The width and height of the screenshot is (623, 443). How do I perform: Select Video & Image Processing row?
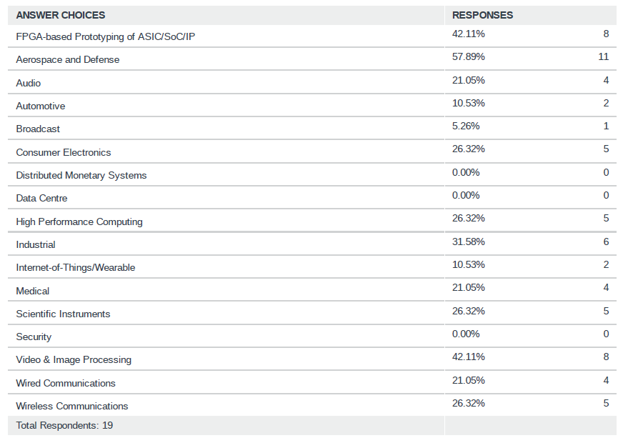74,359
